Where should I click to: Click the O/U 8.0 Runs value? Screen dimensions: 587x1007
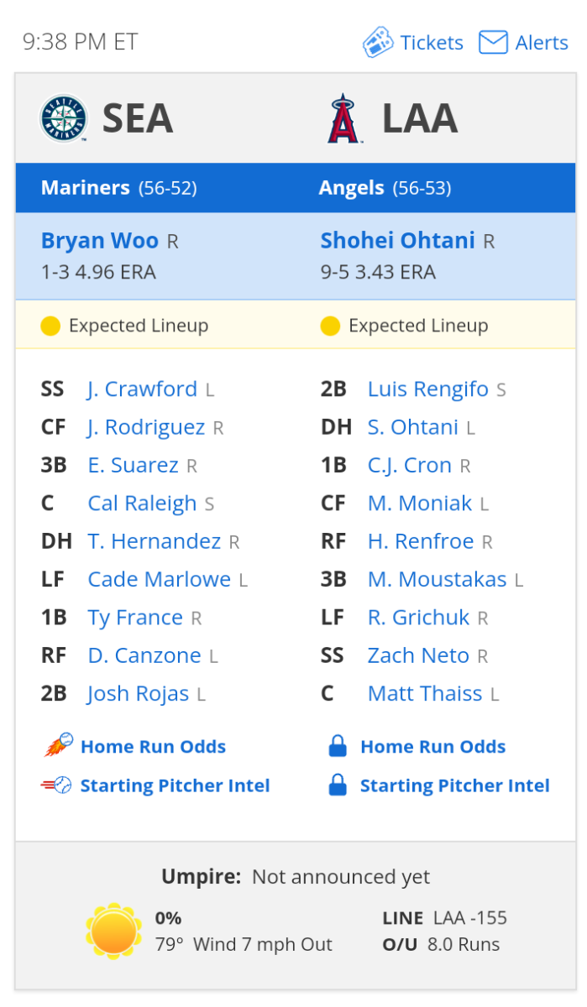(x=468, y=944)
